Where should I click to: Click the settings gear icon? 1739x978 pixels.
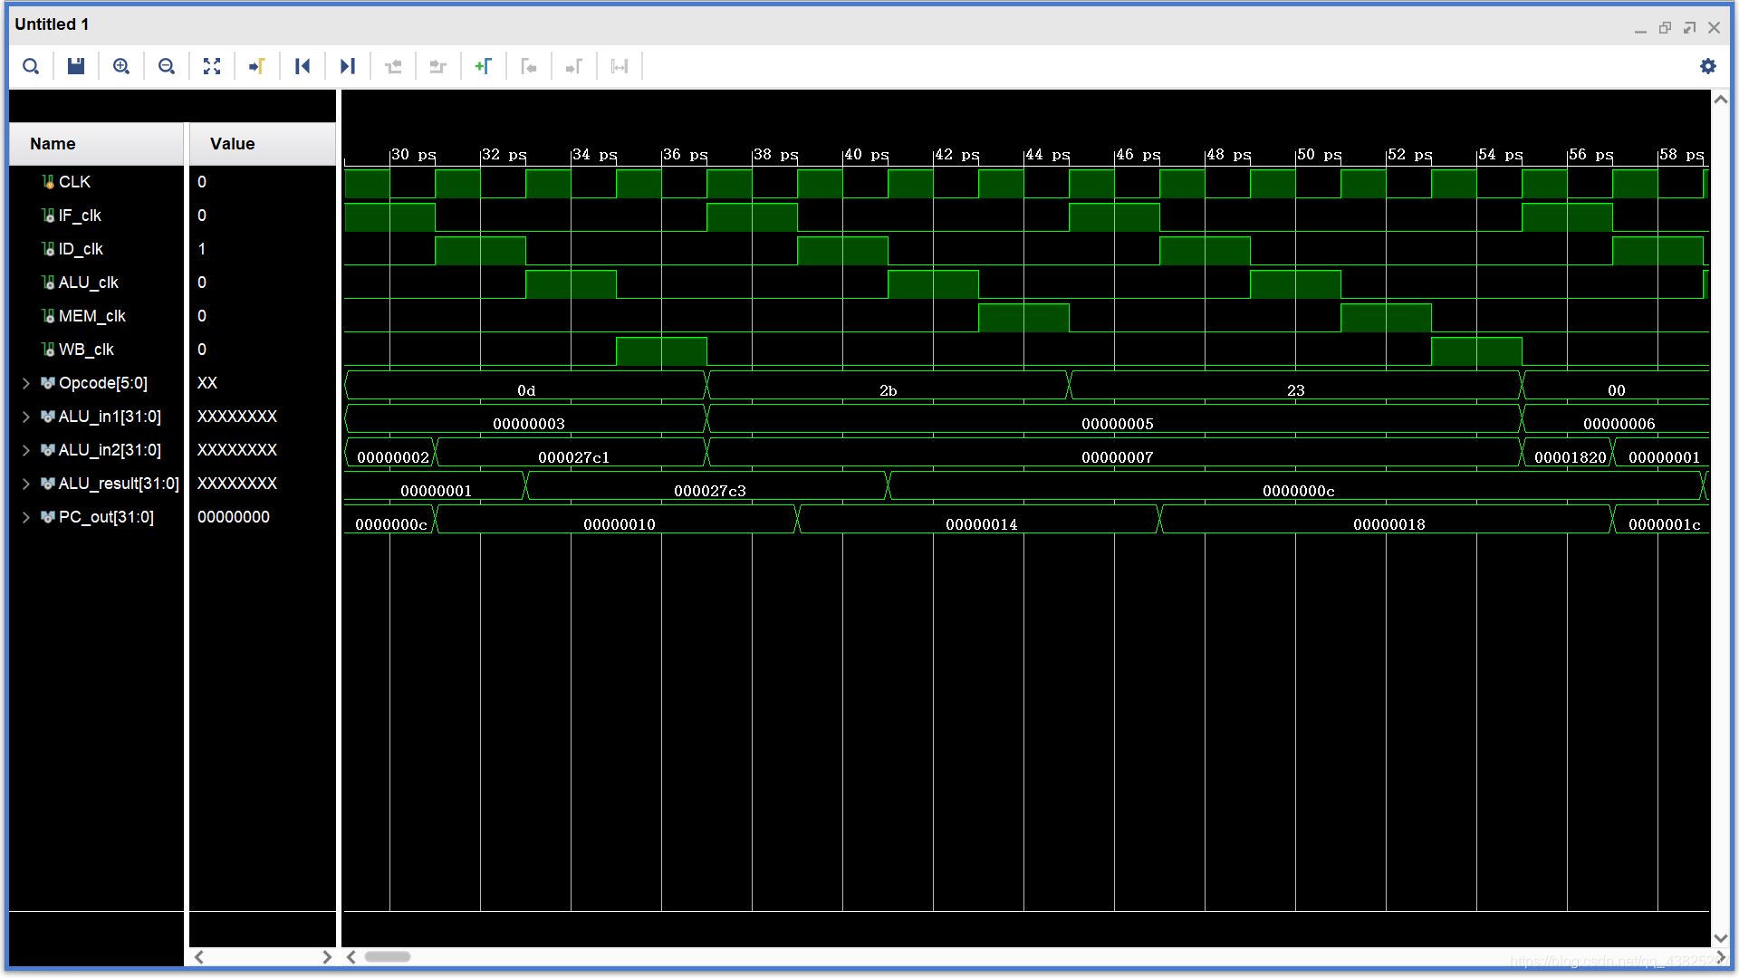(1708, 66)
